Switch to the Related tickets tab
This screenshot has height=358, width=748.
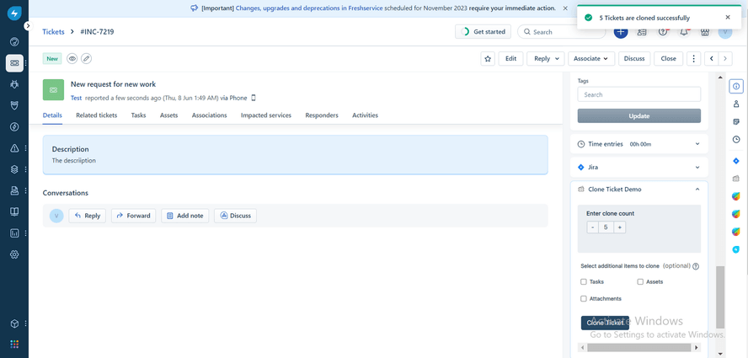point(96,115)
